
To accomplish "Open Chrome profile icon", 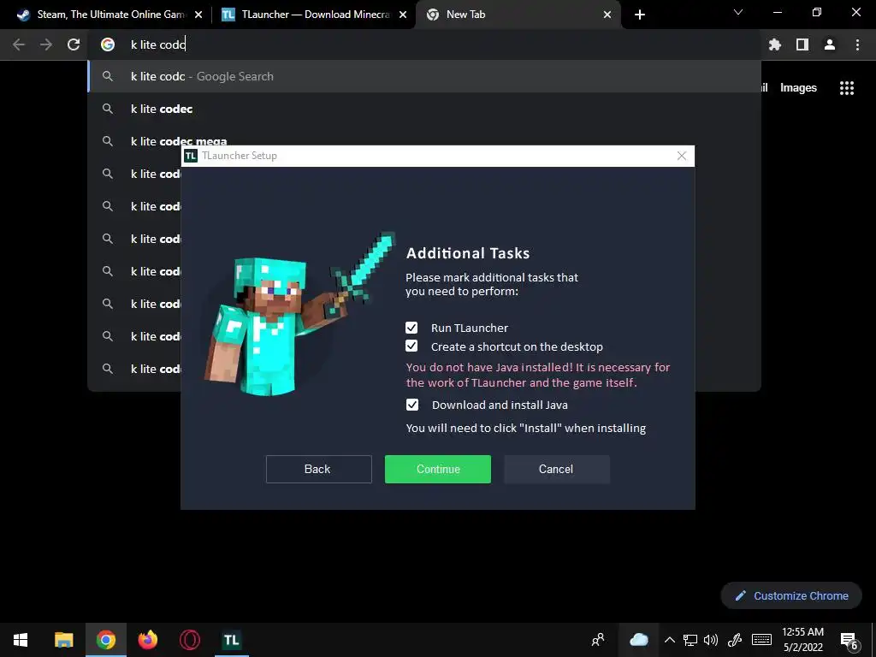I will coord(830,44).
